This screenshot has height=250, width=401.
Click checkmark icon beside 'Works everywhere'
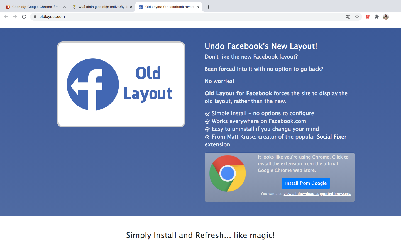(x=207, y=122)
